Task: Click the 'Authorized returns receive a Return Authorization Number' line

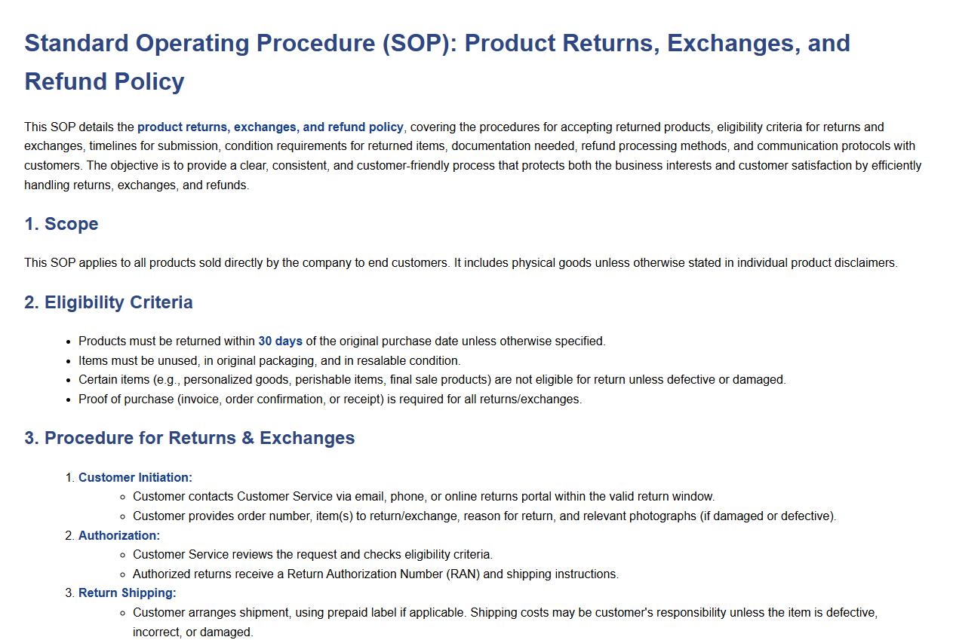Action: [375, 574]
